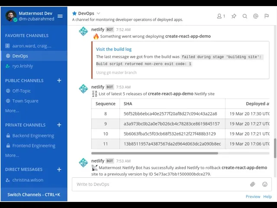
Task: Click the Help link below message box
Action: click(x=267, y=196)
